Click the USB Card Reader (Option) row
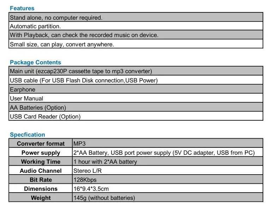270x207 pixels. pyautogui.click(x=136, y=116)
